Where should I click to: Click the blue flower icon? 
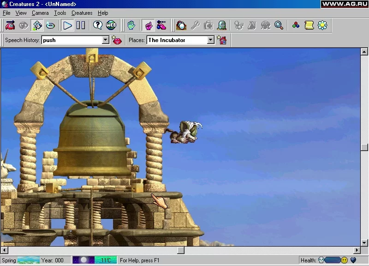[322, 25]
